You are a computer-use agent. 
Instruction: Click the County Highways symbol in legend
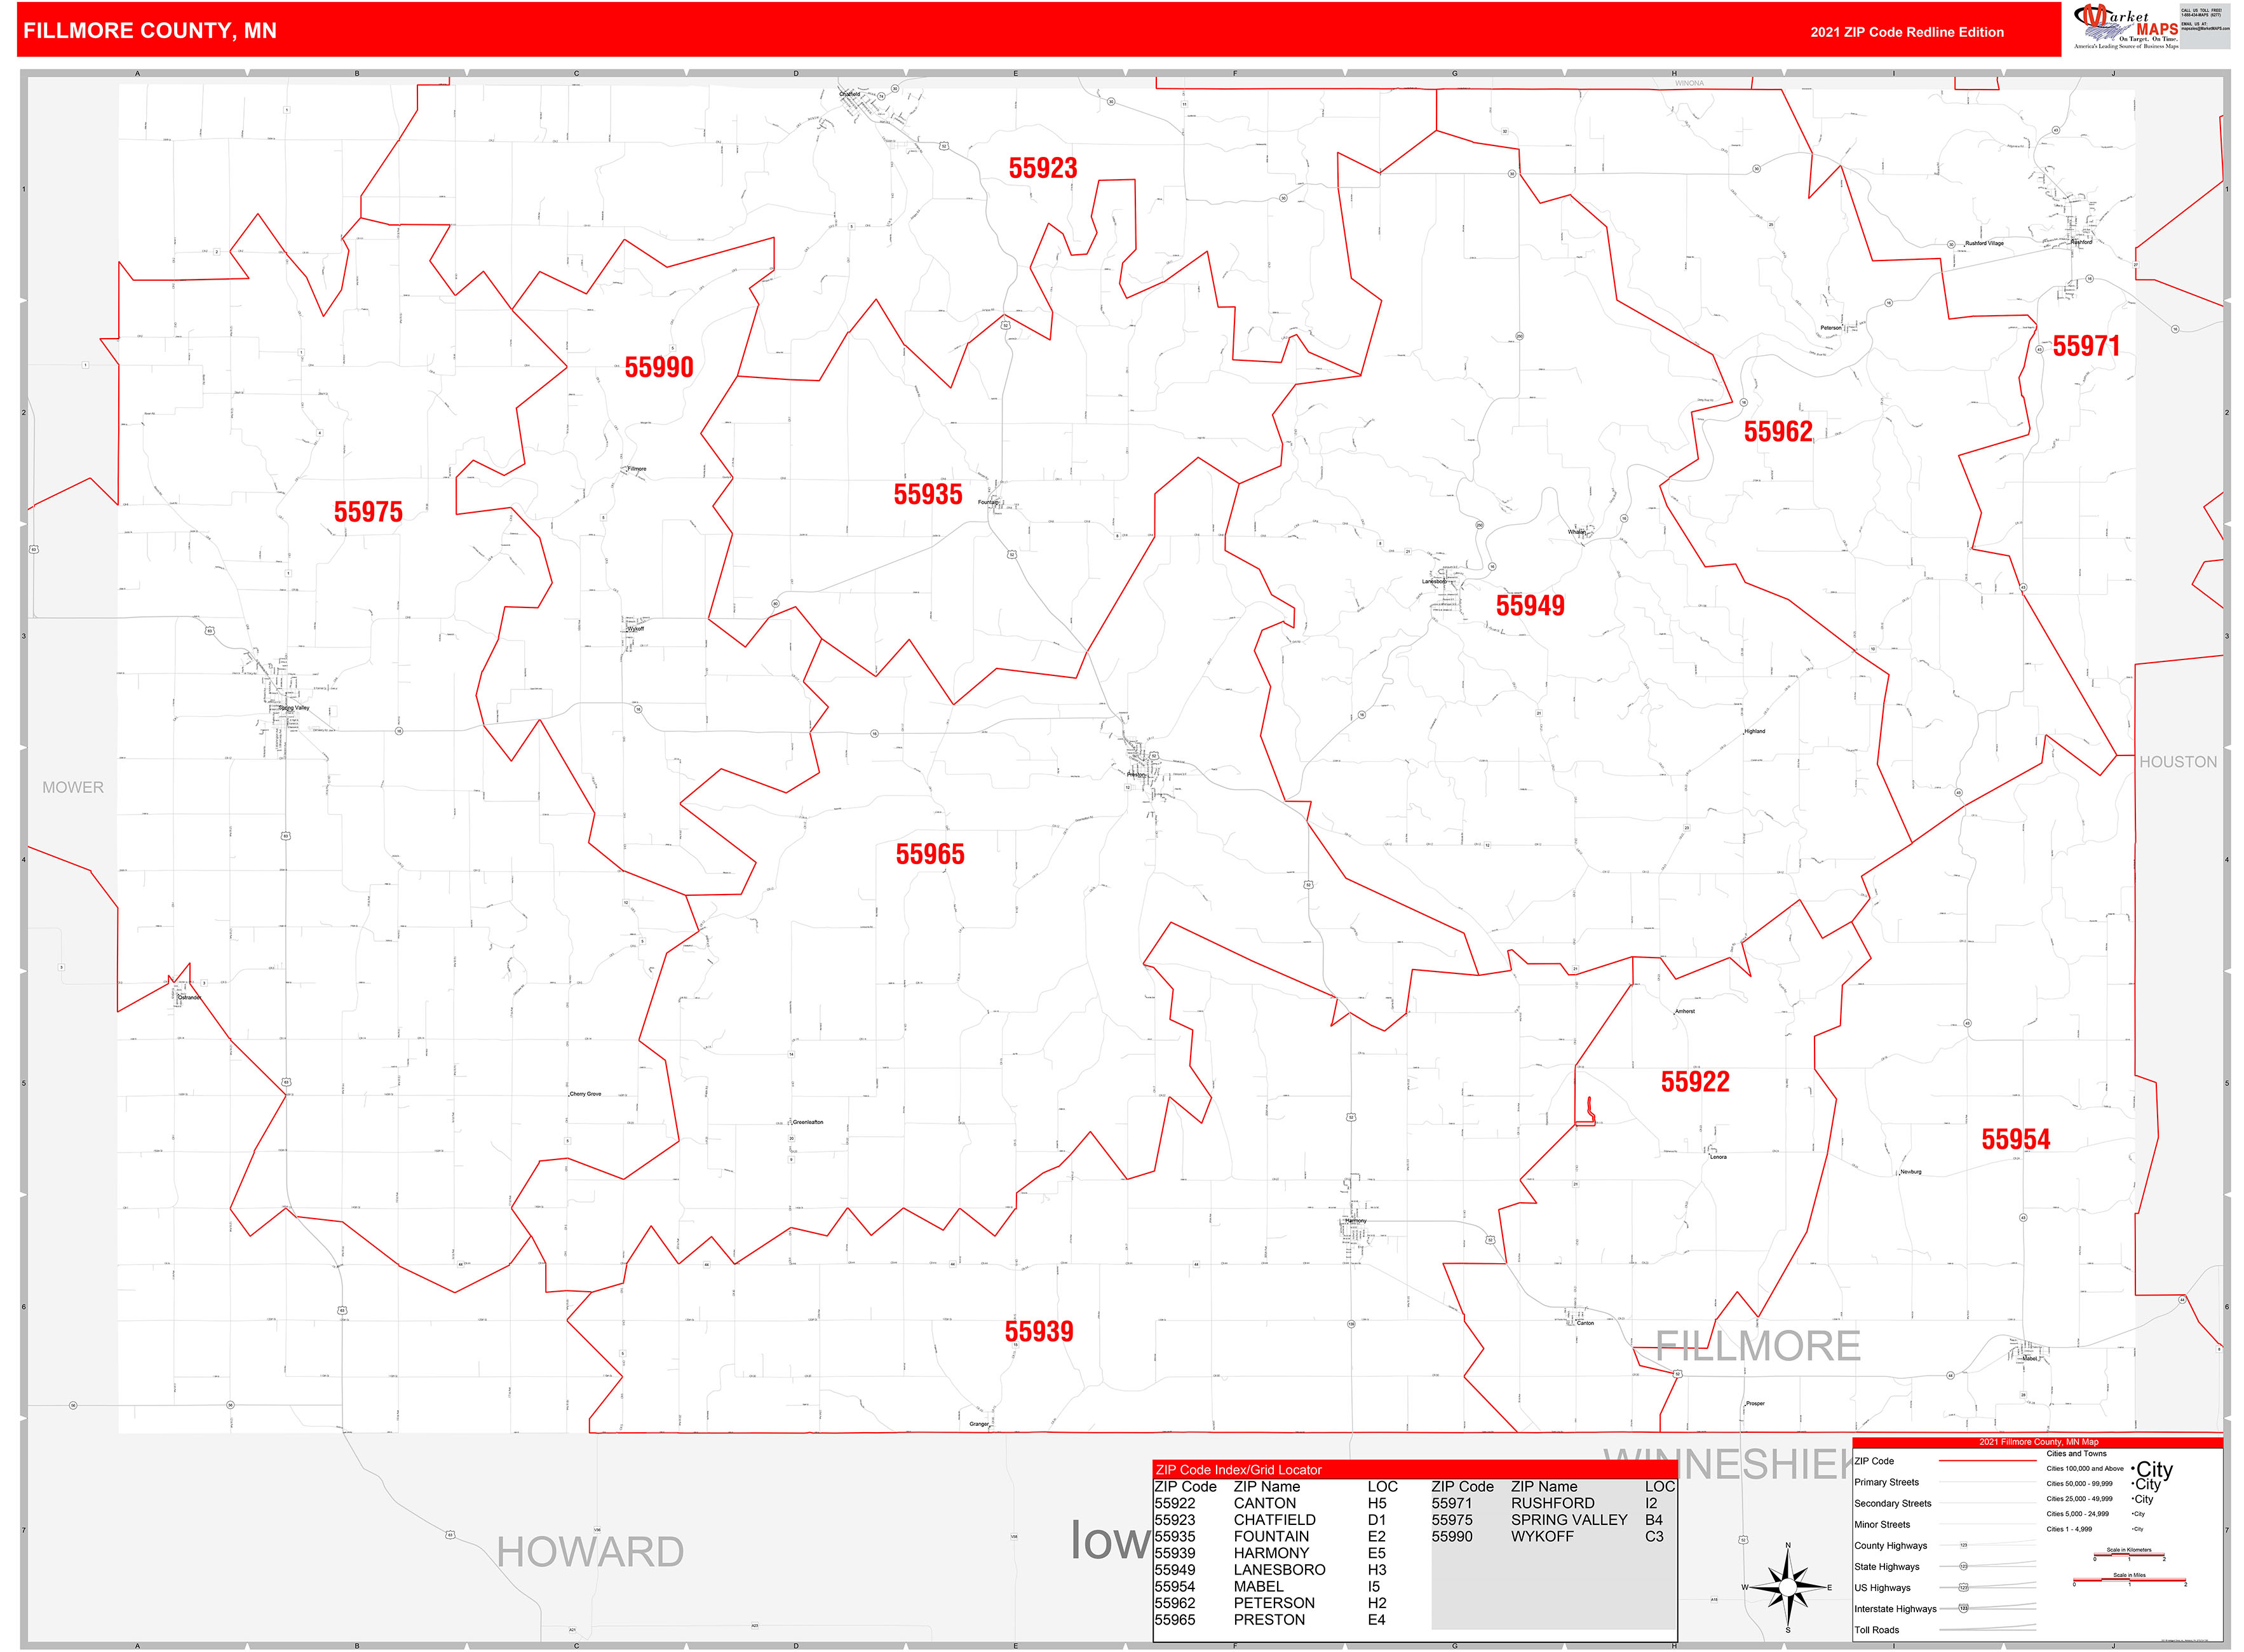coord(1963,1546)
